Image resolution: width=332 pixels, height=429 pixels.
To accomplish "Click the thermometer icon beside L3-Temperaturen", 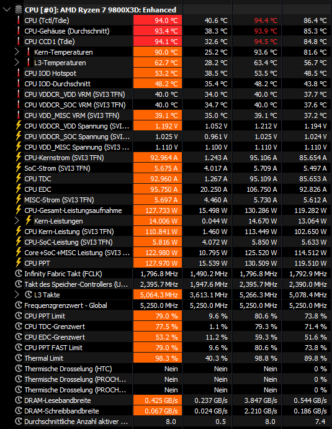I will coord(28,63).
